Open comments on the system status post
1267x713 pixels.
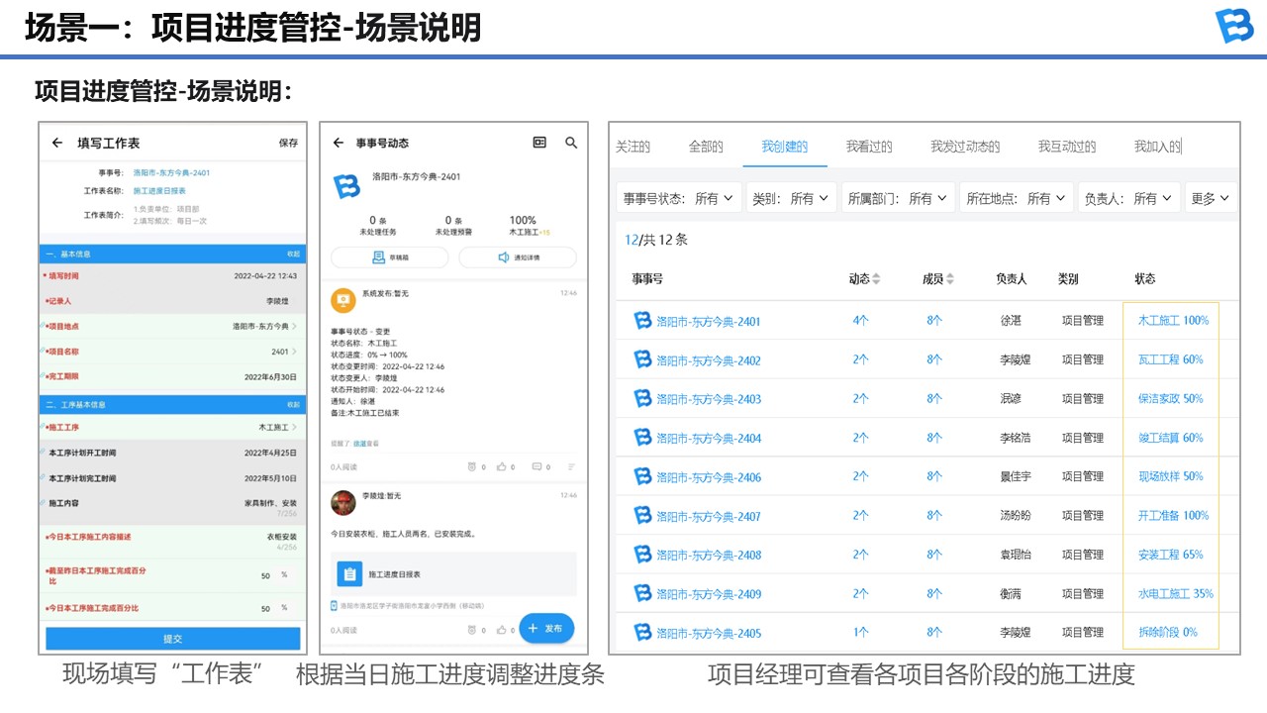[x=538, y=466]
